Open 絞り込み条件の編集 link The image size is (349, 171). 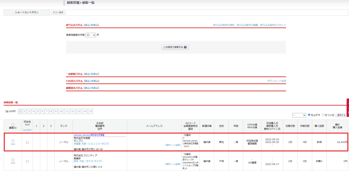click(x=247, y=25)
